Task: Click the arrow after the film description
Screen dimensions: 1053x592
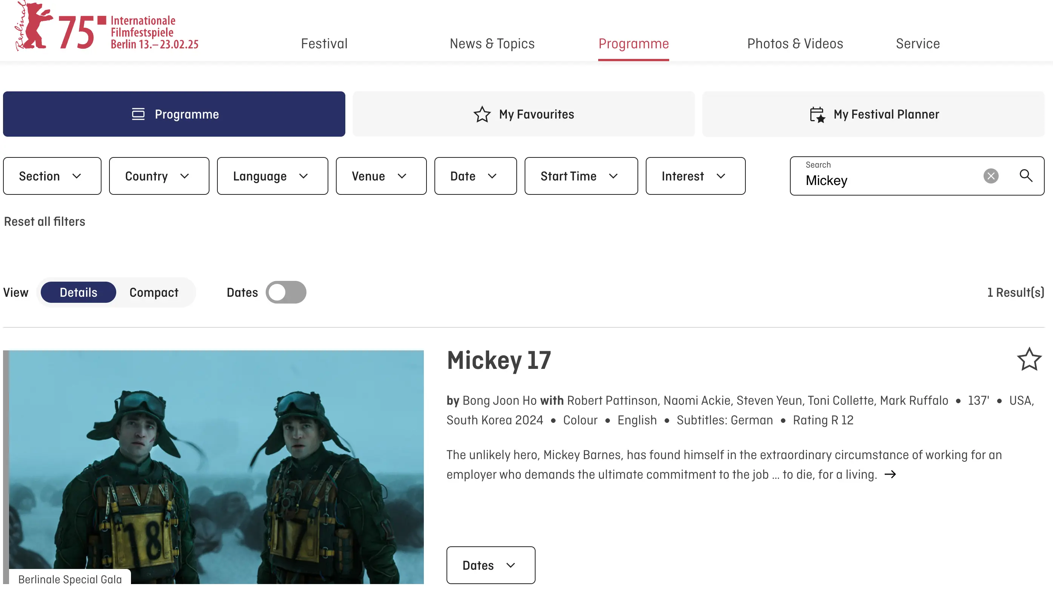Action: (890, 474)
